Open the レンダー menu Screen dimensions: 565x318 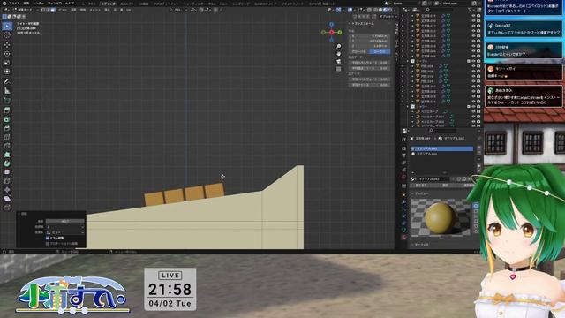pyautogui.click(x=39, y=4)
